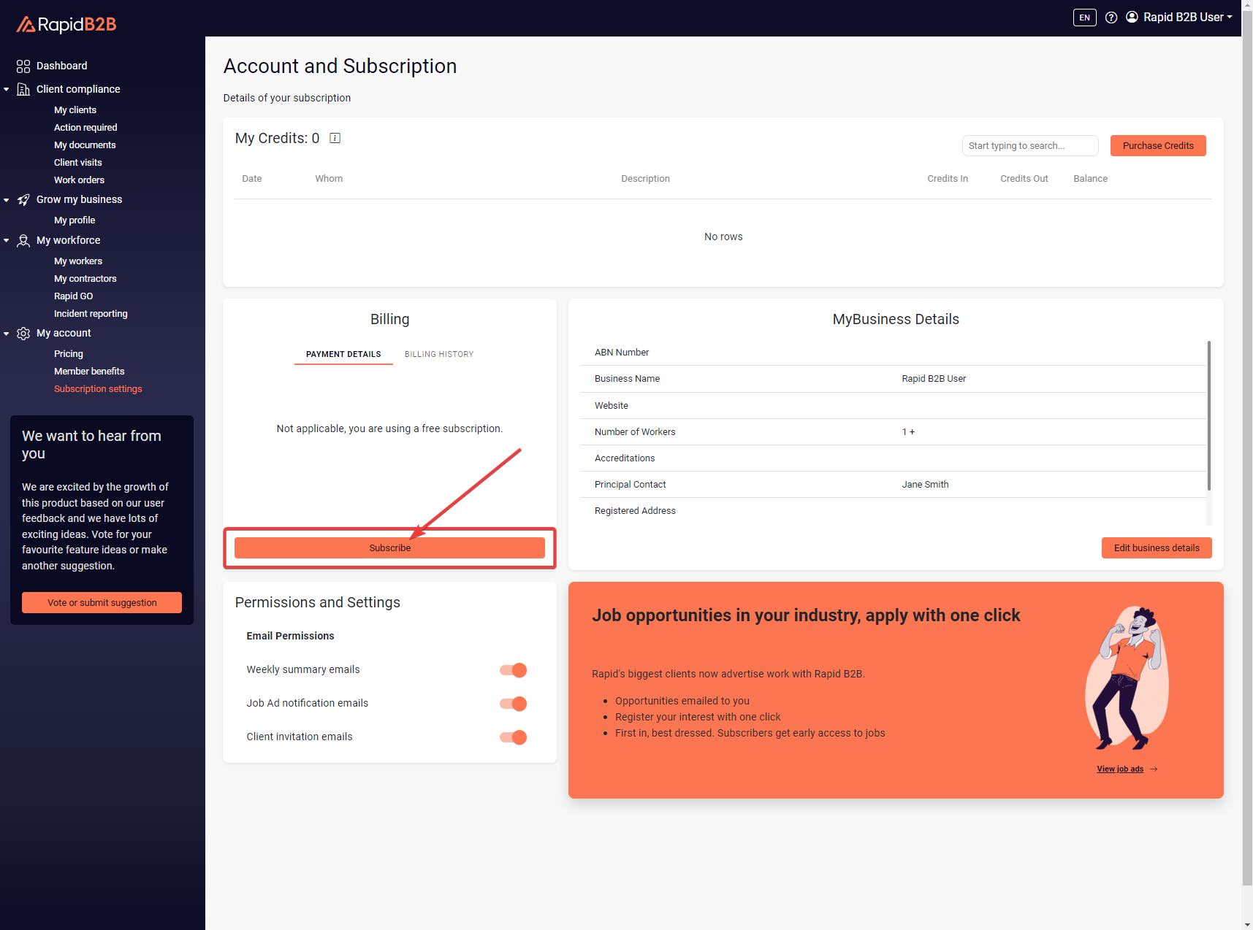
Task: Click the Dashboard grid icon
Action: pos(23,66)
